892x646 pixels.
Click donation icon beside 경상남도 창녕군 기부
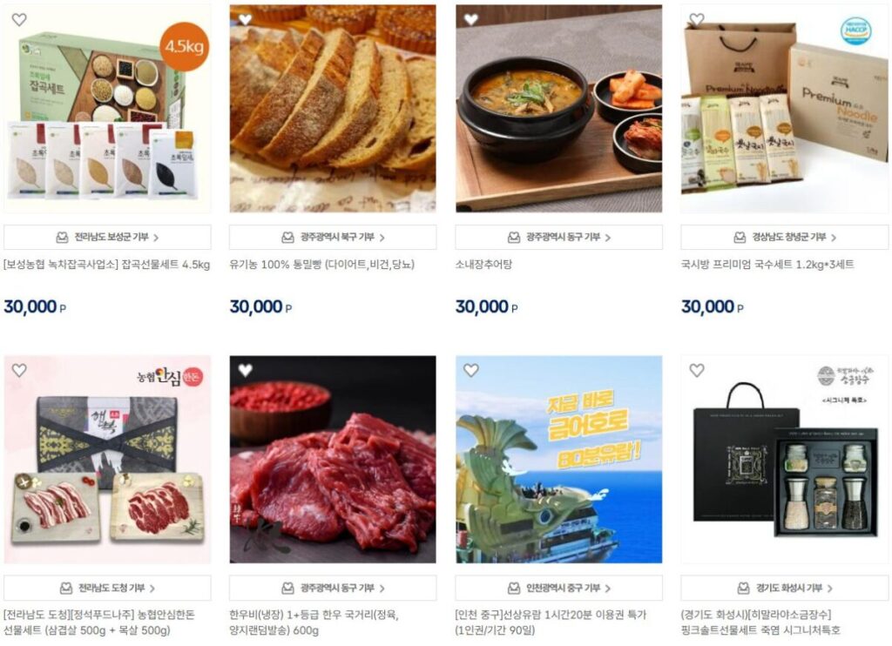[740, 238]
